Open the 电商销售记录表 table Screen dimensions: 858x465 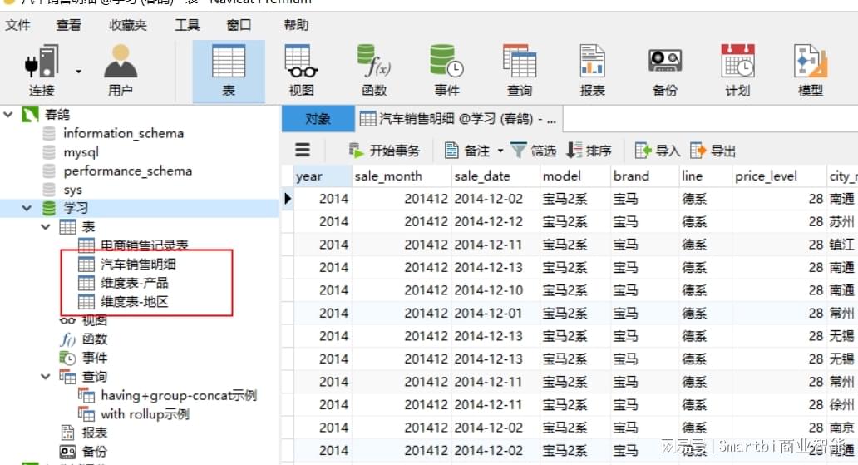point(144,245)
